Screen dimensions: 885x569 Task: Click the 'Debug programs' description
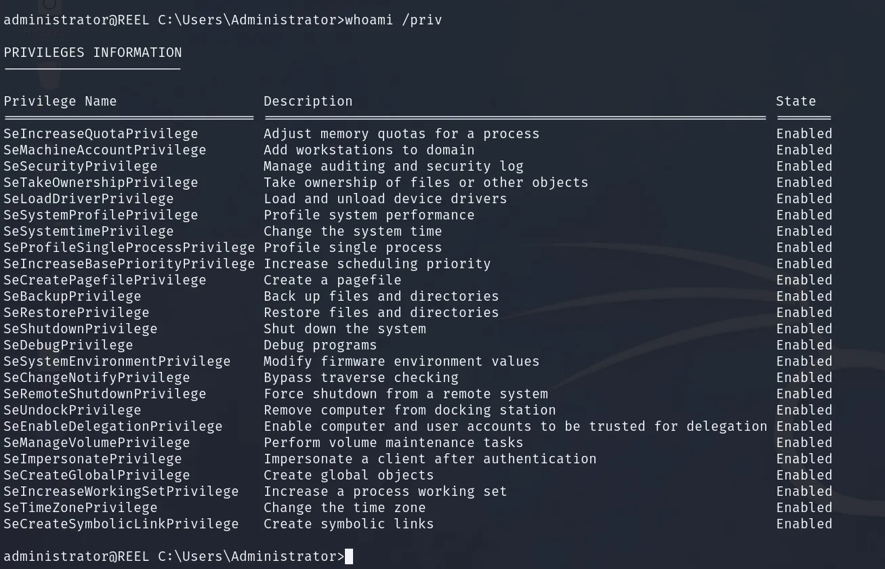[321, 345]
